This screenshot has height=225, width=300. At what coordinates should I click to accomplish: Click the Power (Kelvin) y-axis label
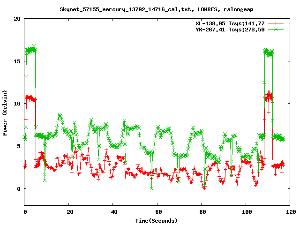click(5, 113)
